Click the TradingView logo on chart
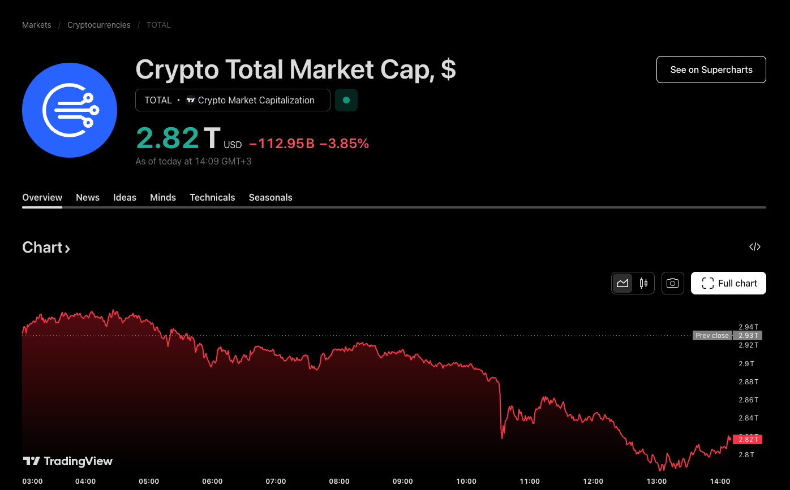The width and height of the screenshot is (790, 490). point(68,461)
